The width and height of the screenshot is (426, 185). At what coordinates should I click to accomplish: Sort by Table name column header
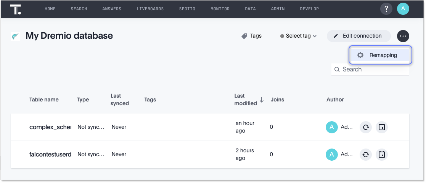click(44, 100)
